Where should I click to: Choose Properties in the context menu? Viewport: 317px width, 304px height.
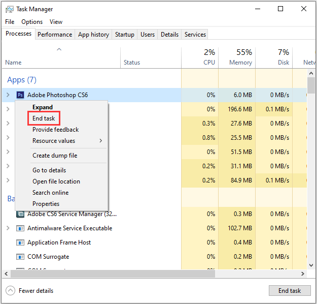point(46,203)
